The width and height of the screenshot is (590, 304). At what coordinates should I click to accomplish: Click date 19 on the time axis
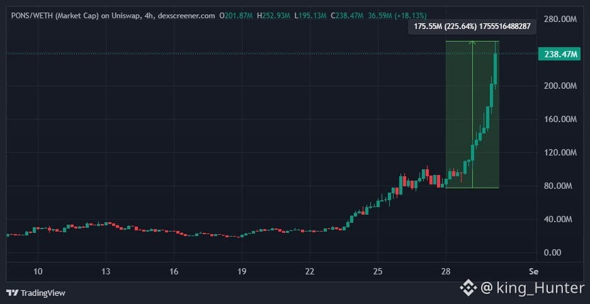[242, 272]
